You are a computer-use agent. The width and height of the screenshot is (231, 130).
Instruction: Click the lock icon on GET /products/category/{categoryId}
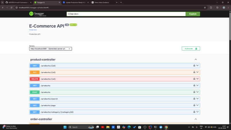[x=194, y=112]
